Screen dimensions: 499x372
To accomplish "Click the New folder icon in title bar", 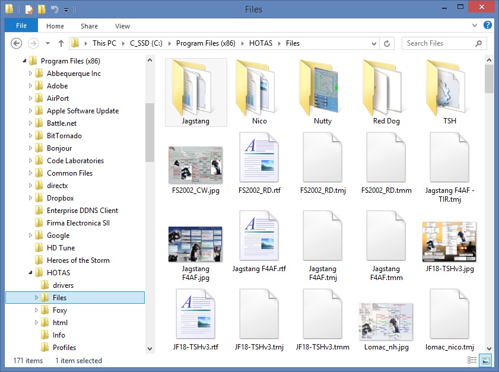I will click(42, 9).
